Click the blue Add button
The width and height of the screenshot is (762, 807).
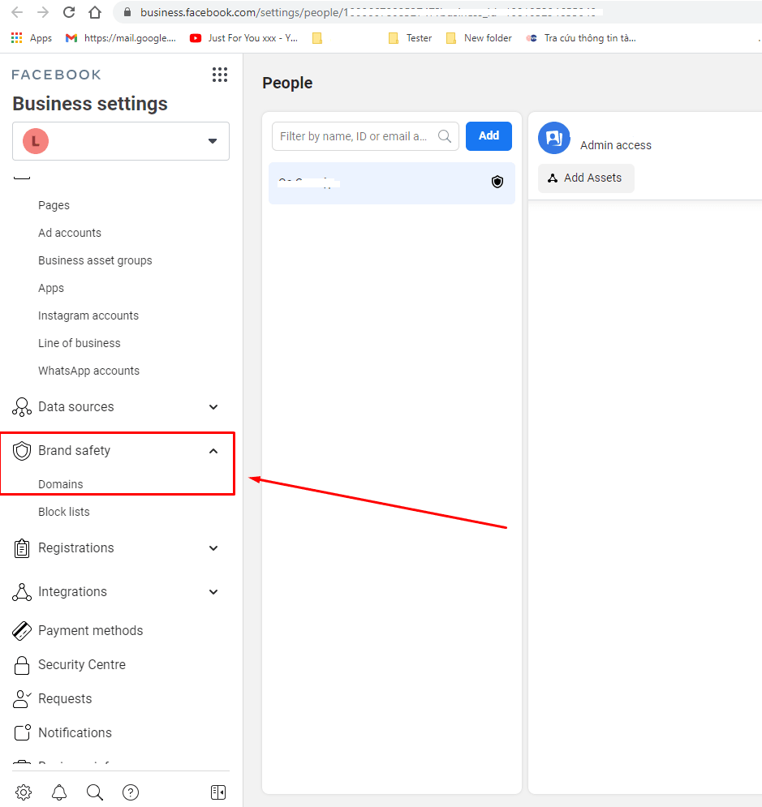pos(489,136)
